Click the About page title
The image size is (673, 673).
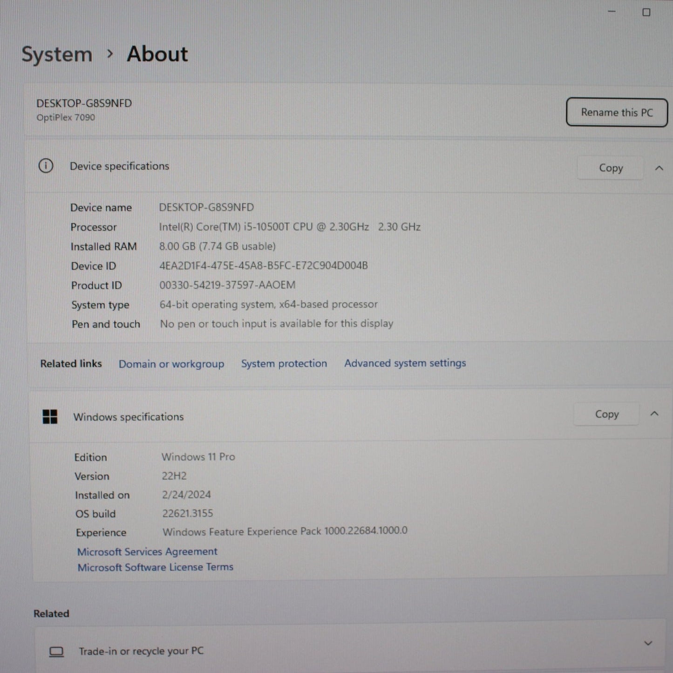tap(157, 54)
